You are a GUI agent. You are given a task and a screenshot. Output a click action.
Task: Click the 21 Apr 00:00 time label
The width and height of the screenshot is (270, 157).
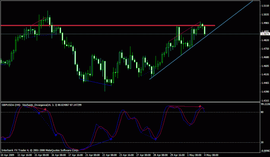[x=92, y=155]
